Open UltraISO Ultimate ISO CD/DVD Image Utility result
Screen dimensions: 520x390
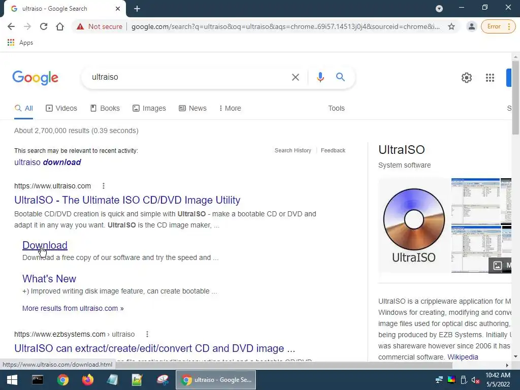(x=127, y=200)
